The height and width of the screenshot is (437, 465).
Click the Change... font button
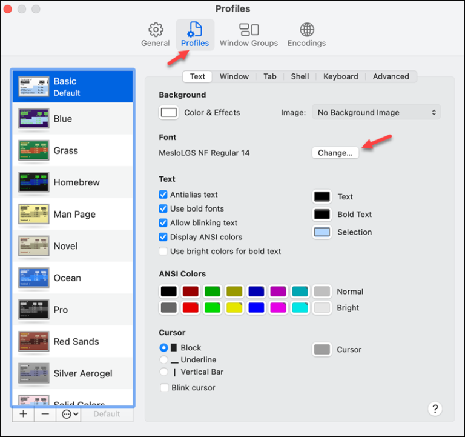pyautogui.click(x=335, y=153)
